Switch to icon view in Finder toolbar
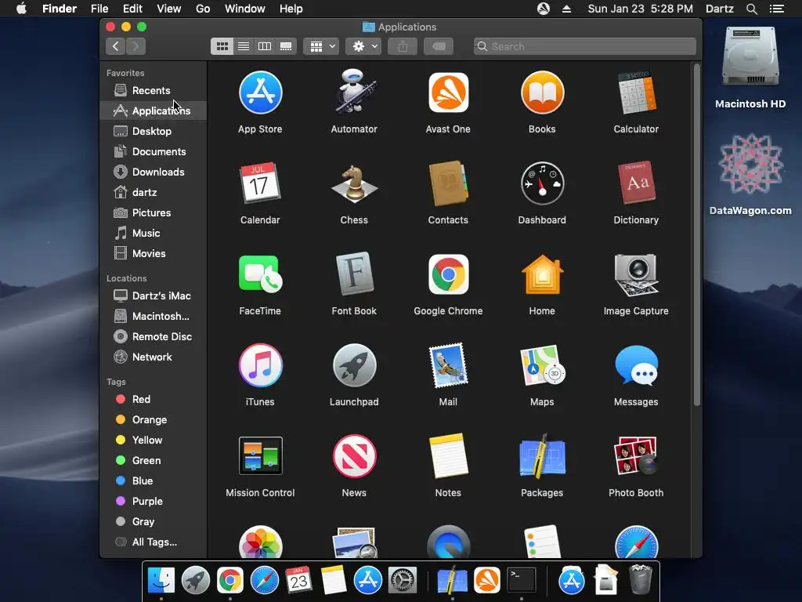 click(x=222, y=46)
